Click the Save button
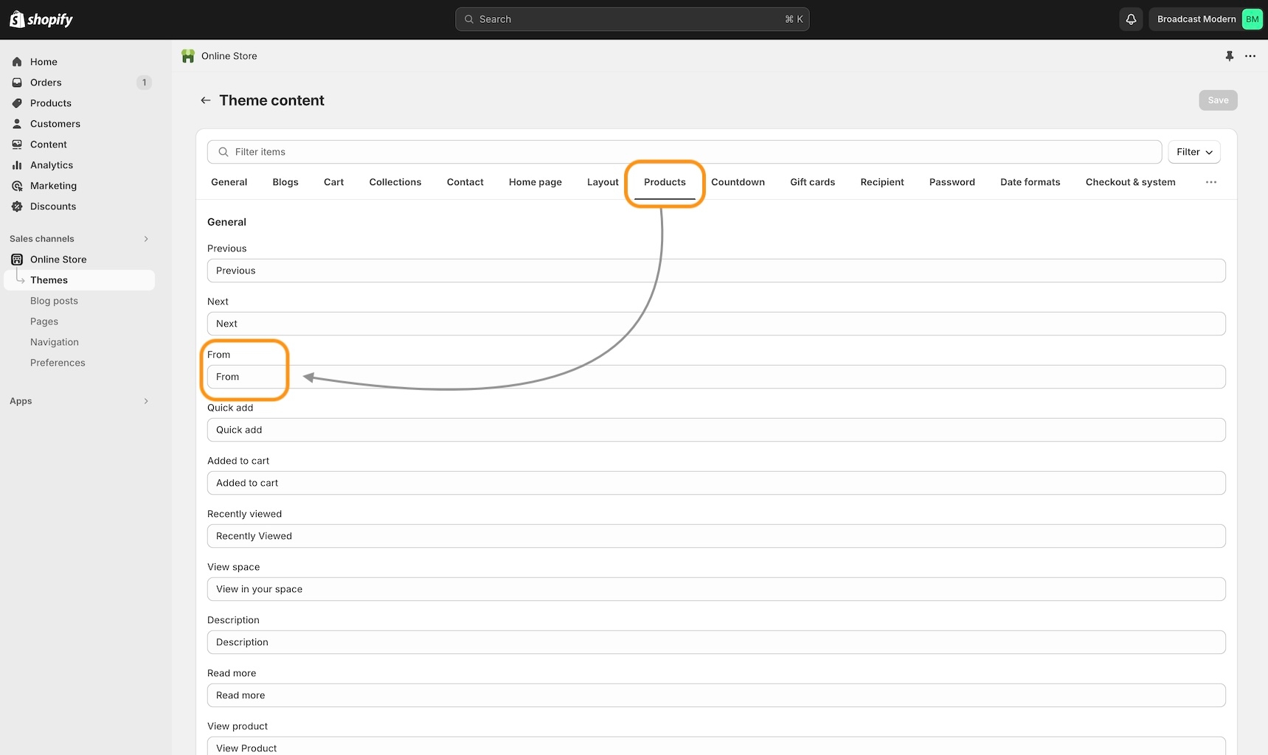Image resolution: width=1268 pixels, height=755 pixels. click(1217, 100)
